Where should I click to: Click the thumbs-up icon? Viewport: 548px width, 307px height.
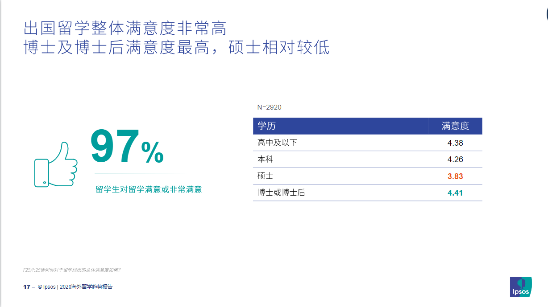[55, 164]
